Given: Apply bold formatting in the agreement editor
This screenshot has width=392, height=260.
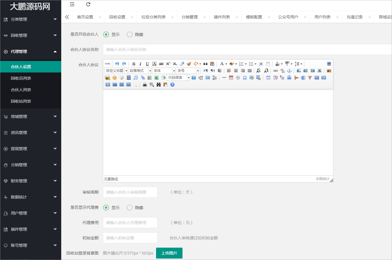Looking at the screenshot, I should [133, 64].
